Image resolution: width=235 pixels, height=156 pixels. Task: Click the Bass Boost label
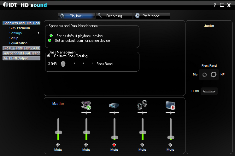pyautogui.click(x=105, y=64)
